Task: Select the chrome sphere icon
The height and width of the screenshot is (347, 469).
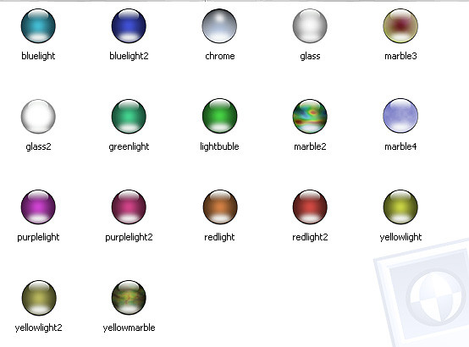Action: (219, 25)
